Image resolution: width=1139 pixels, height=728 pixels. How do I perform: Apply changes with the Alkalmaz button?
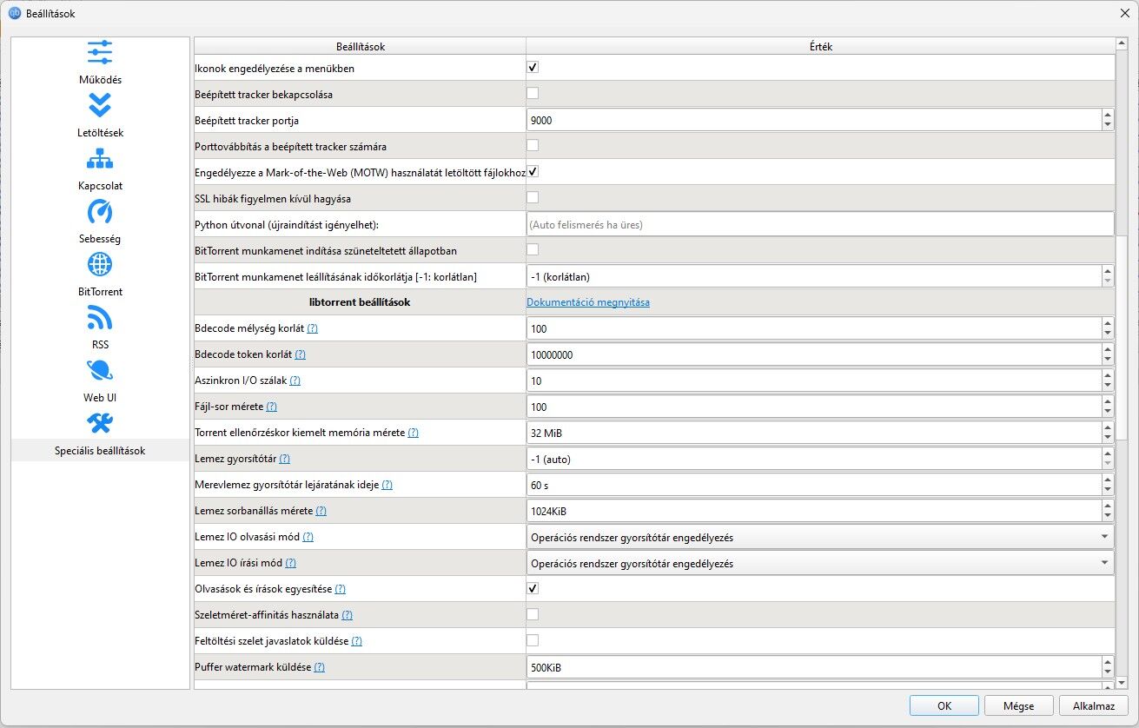tap(1094, 705)
